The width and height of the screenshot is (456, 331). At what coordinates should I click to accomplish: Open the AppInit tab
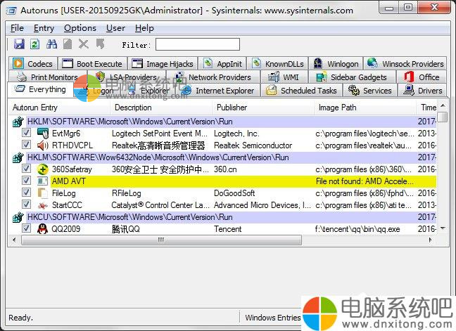pos(223,63)
